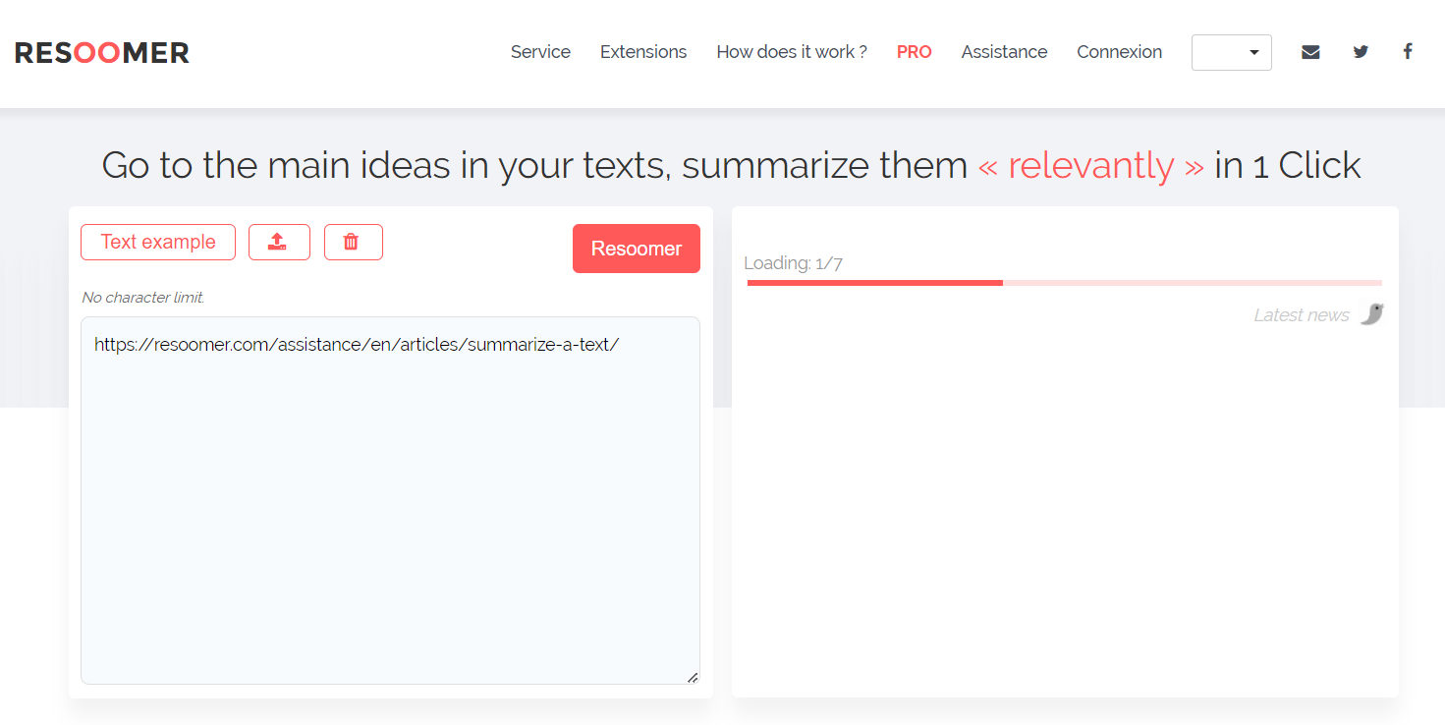Click the trash delete icon button
This screenshot has height=725, width=1445.
[x=353, y=242]
